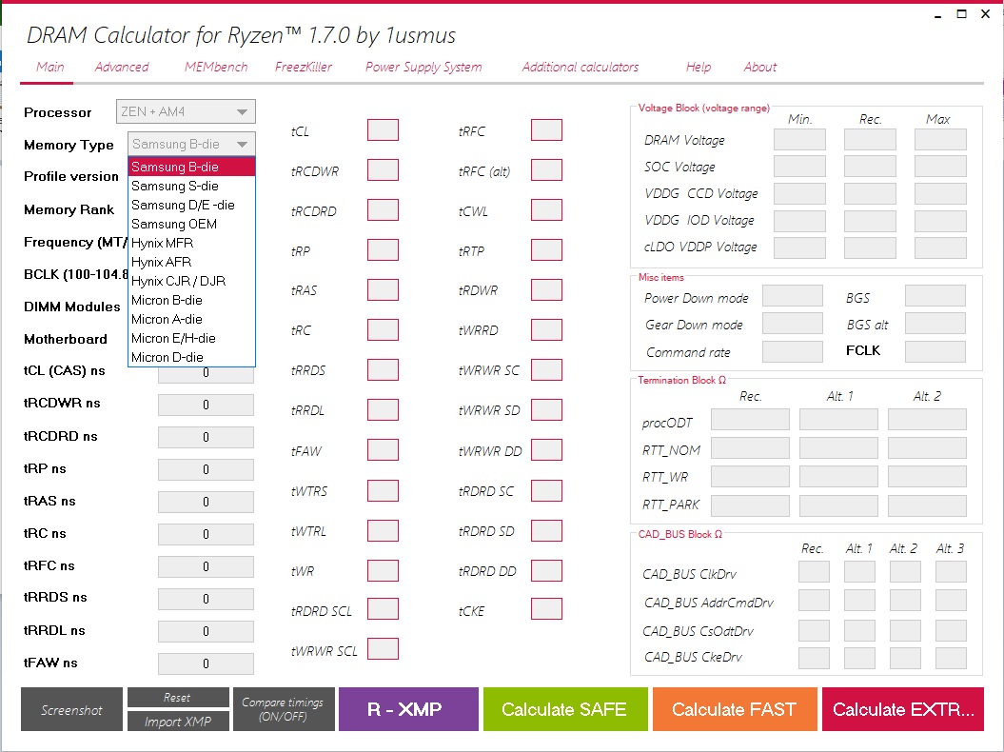Click the tRRDS ns value field

pyautogui.click(x=206, y=599)
